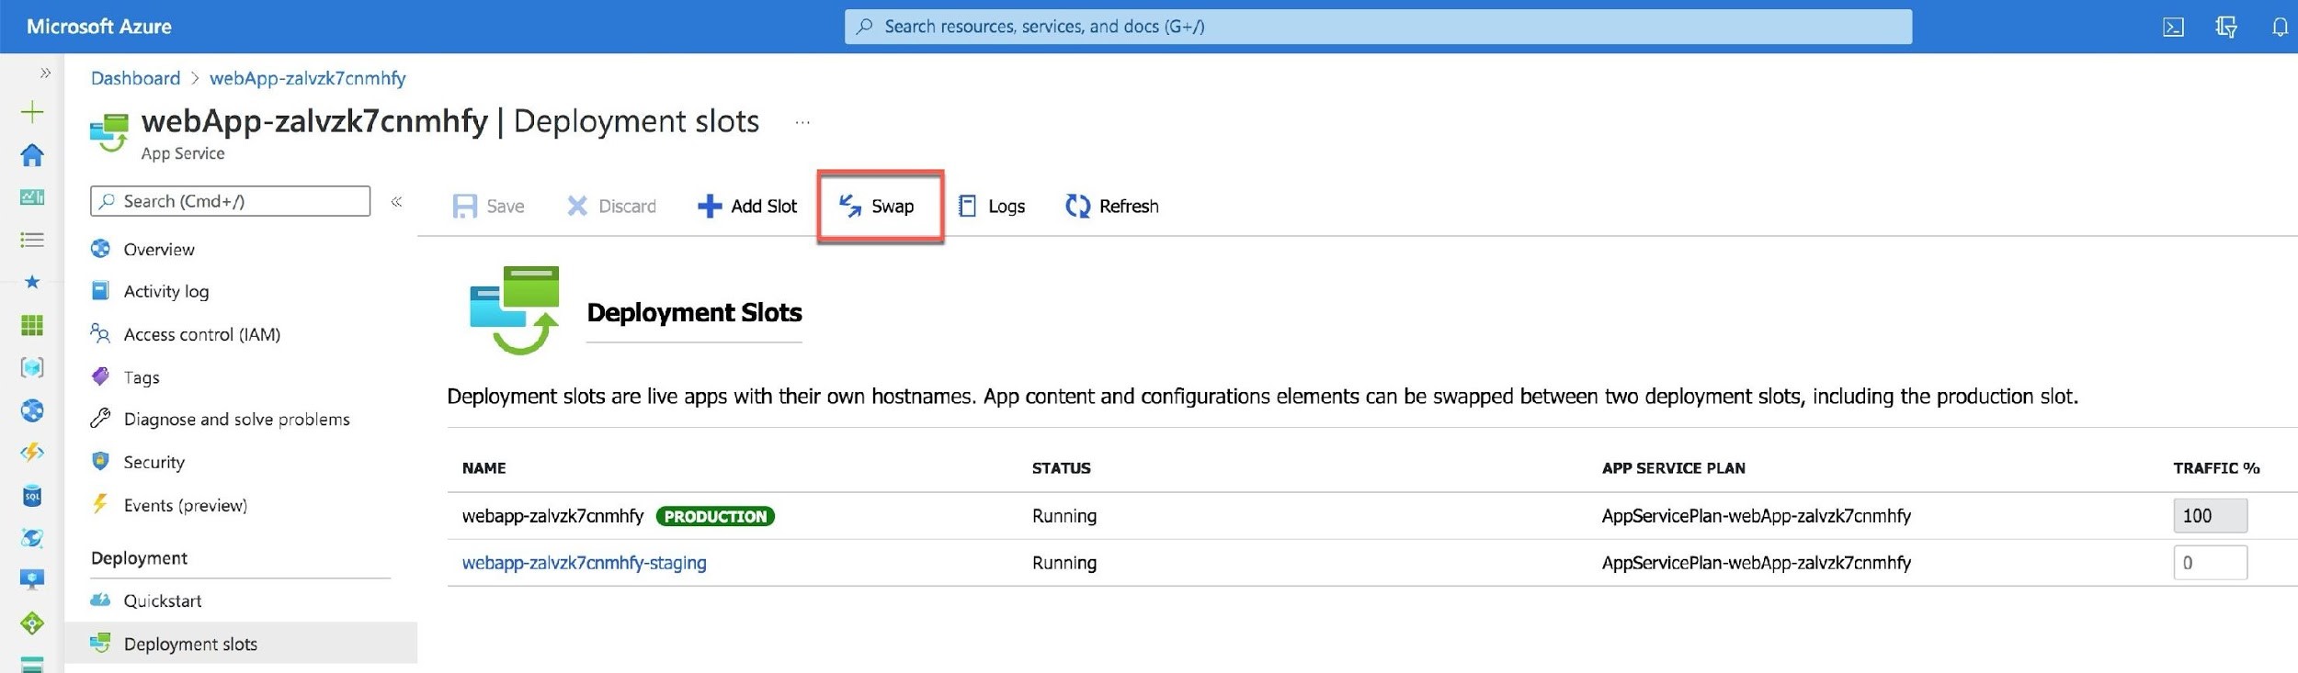Focus the resource menu Search box
The height and width of the screenshot is (673, 2298).
(230, 201)
